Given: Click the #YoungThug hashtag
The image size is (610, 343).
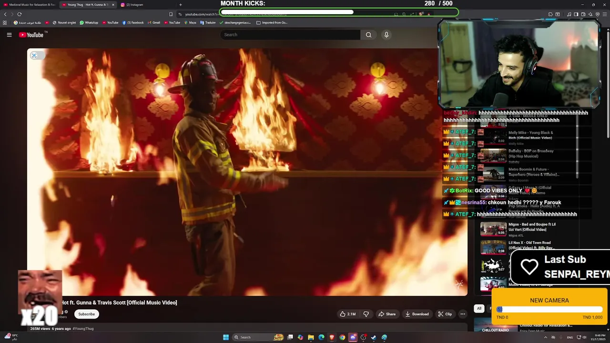Looking at the screenshot, I should (x=83, y=329).
